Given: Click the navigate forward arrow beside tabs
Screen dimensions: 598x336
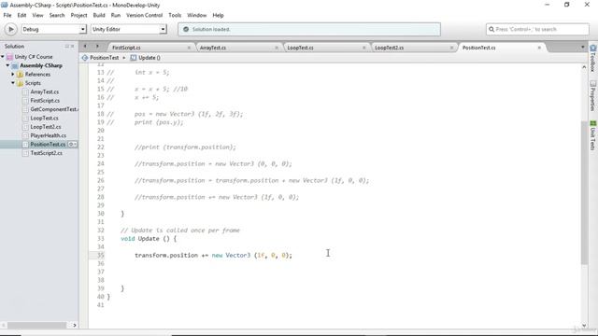Looking at the screenshot, I should [97, 47].
